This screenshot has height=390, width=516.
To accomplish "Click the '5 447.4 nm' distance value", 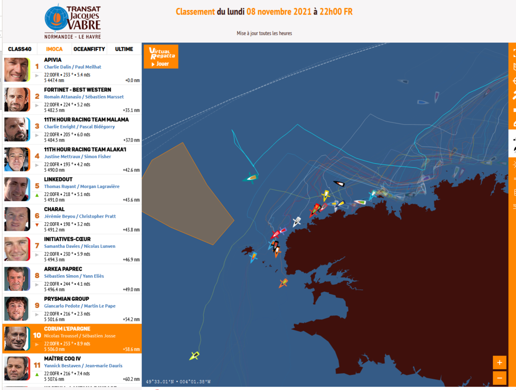I will coord(54,80).
